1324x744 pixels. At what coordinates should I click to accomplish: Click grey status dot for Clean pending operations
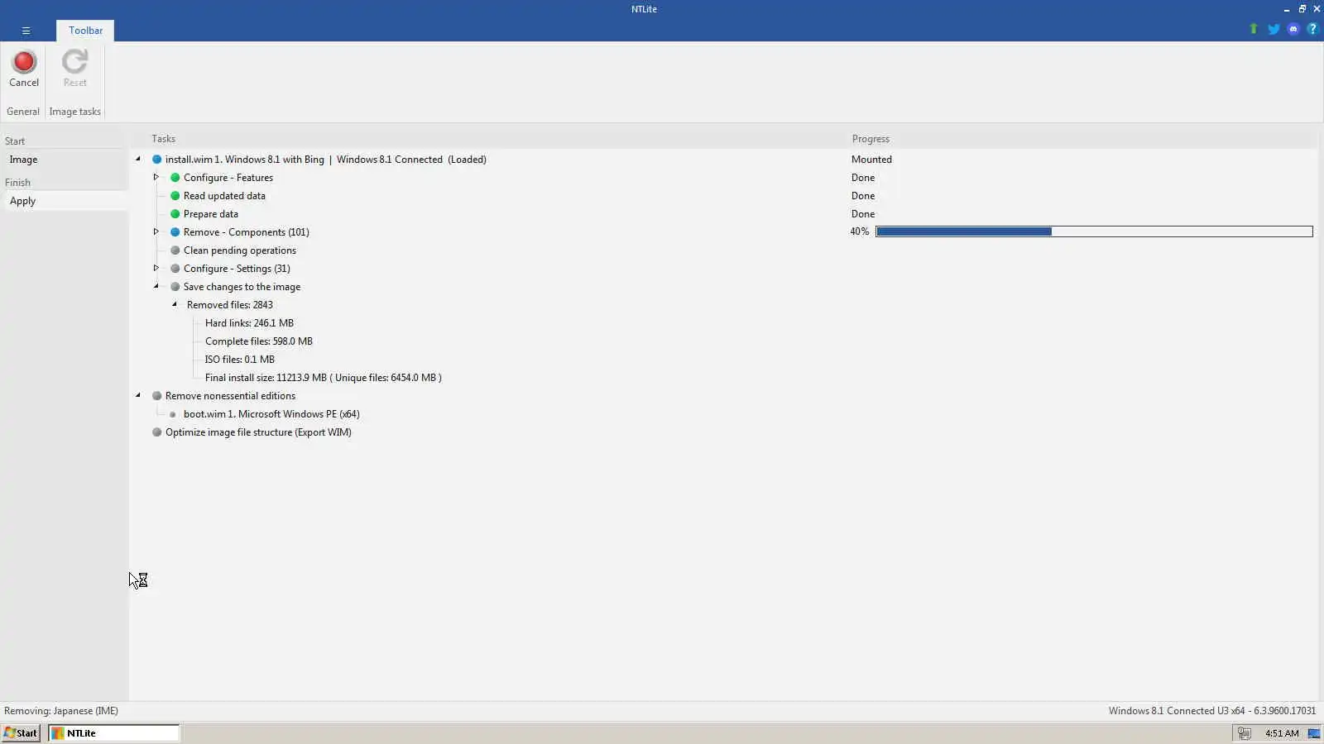(175, 250)
